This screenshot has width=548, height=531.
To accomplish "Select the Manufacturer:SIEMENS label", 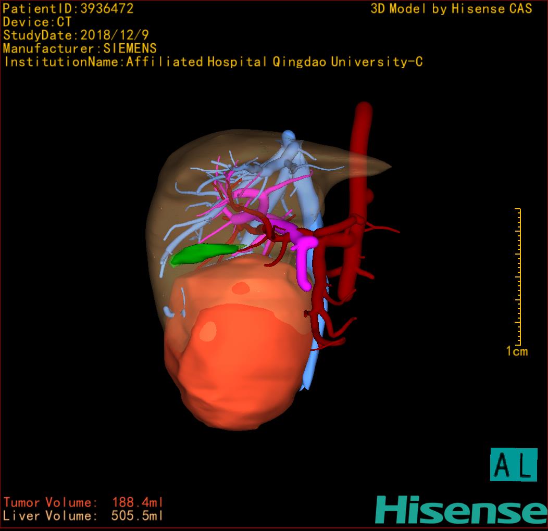I will point(80,48).
